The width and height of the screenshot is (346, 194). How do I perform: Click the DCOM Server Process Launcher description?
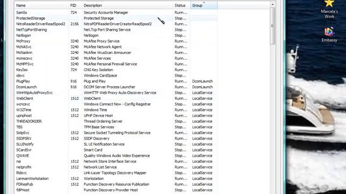[109, 87]
